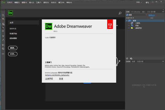
Task: Select the 网络 item in file tree
Action: point(137,26)
